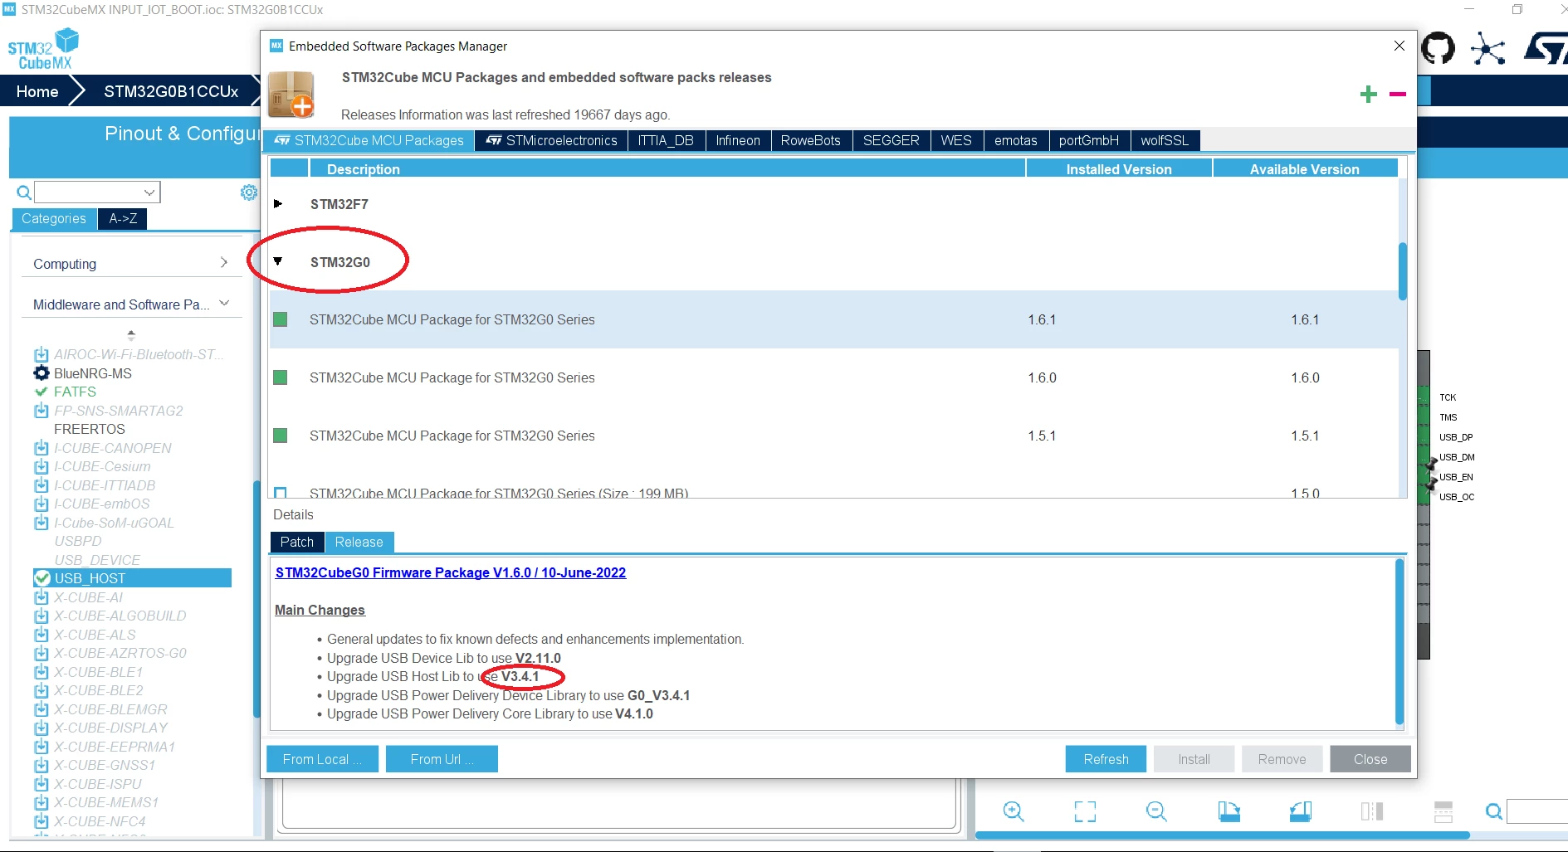1568x852 pixels.
Task: Click the search magnifier in the Categories panel
Action: click(24, 192)
